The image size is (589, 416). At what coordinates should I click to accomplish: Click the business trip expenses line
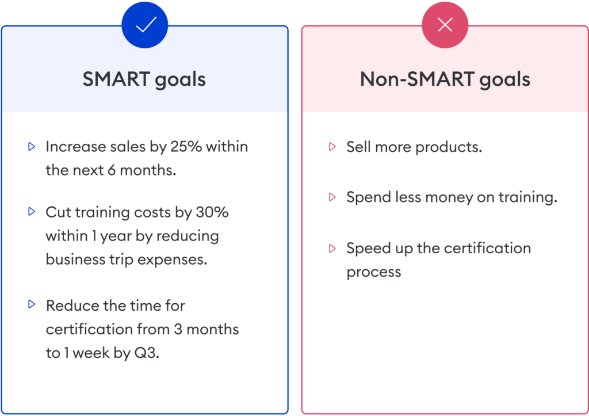(127, 259)
